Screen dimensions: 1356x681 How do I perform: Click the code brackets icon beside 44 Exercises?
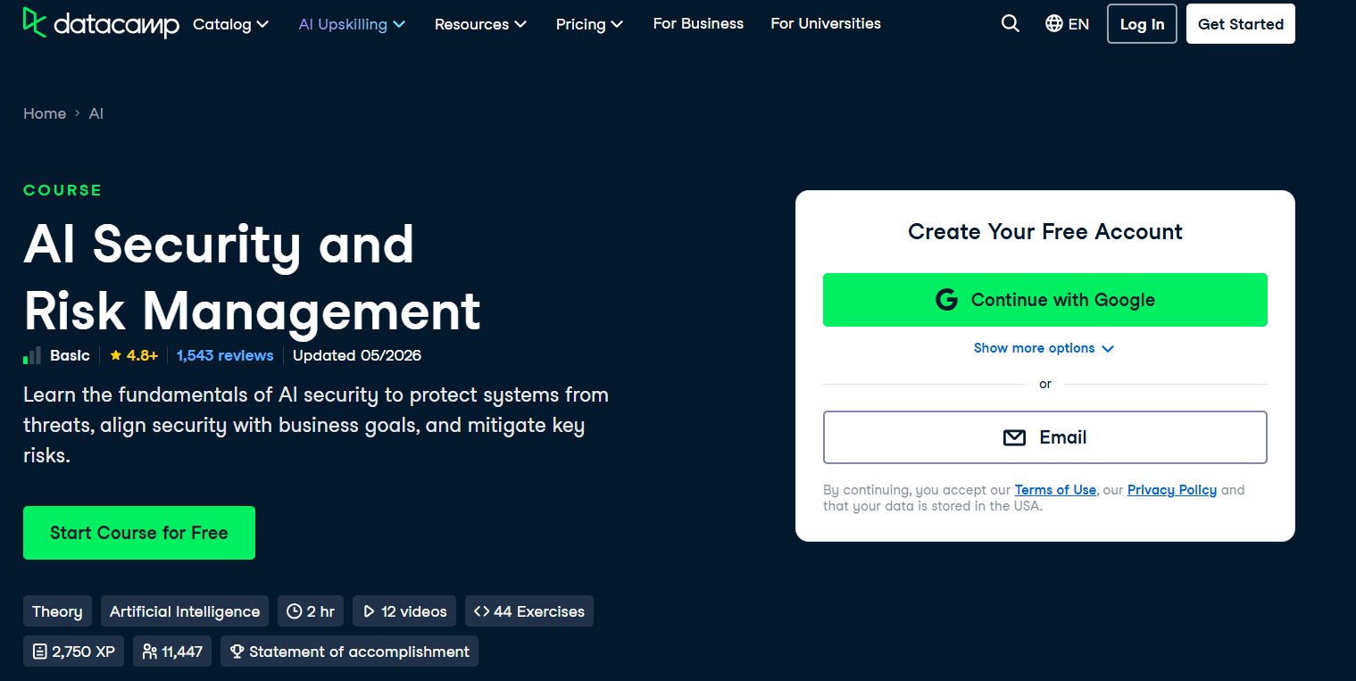481,611
